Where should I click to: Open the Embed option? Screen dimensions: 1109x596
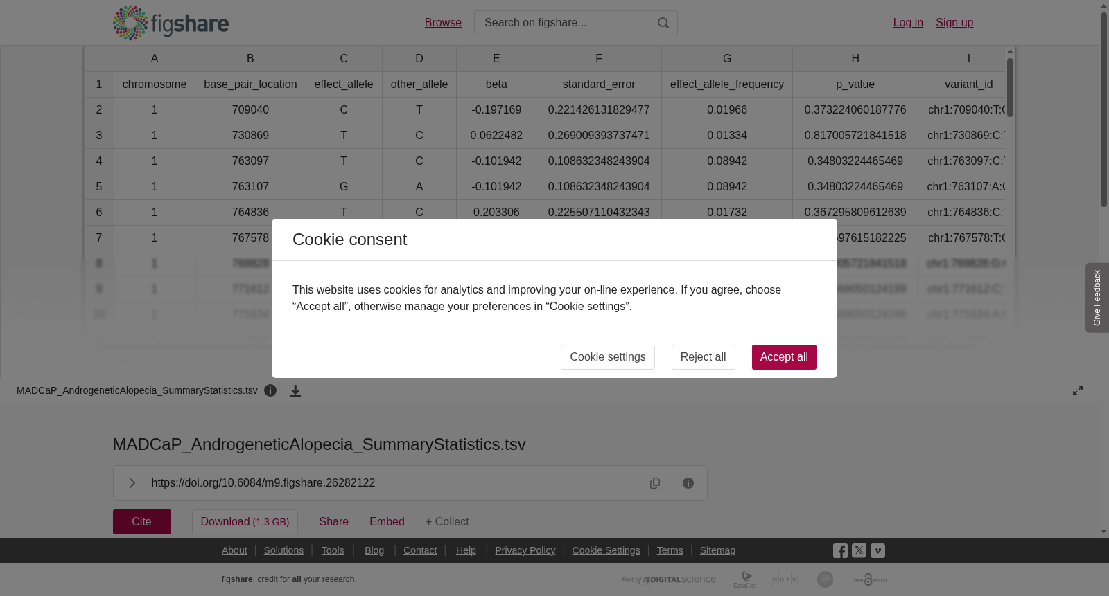click(387, 522)
